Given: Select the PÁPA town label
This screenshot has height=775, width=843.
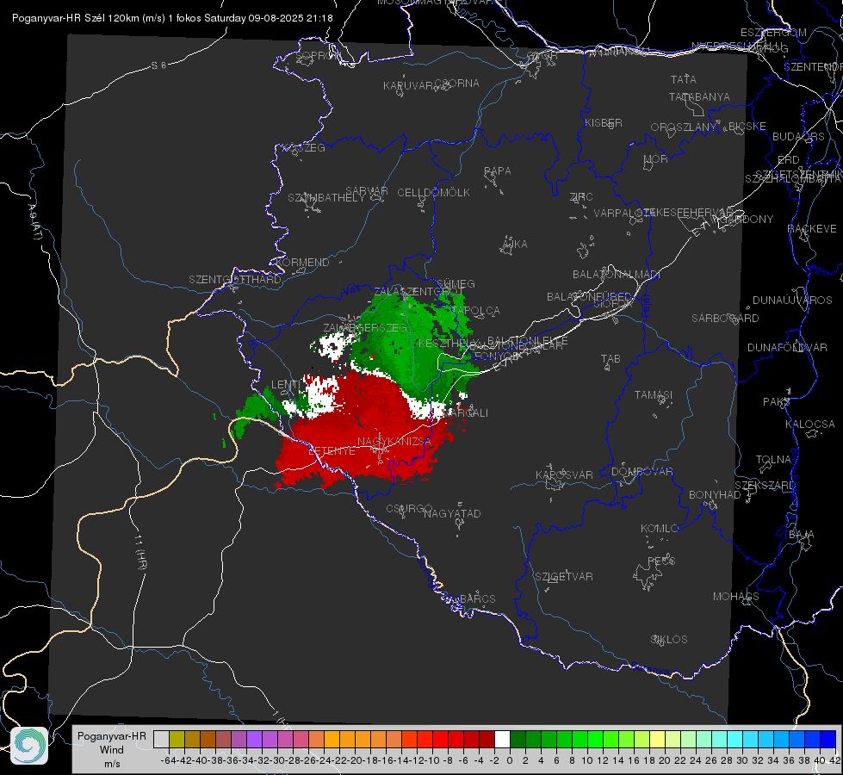Looking at the screenshot, I should [498, 171].
